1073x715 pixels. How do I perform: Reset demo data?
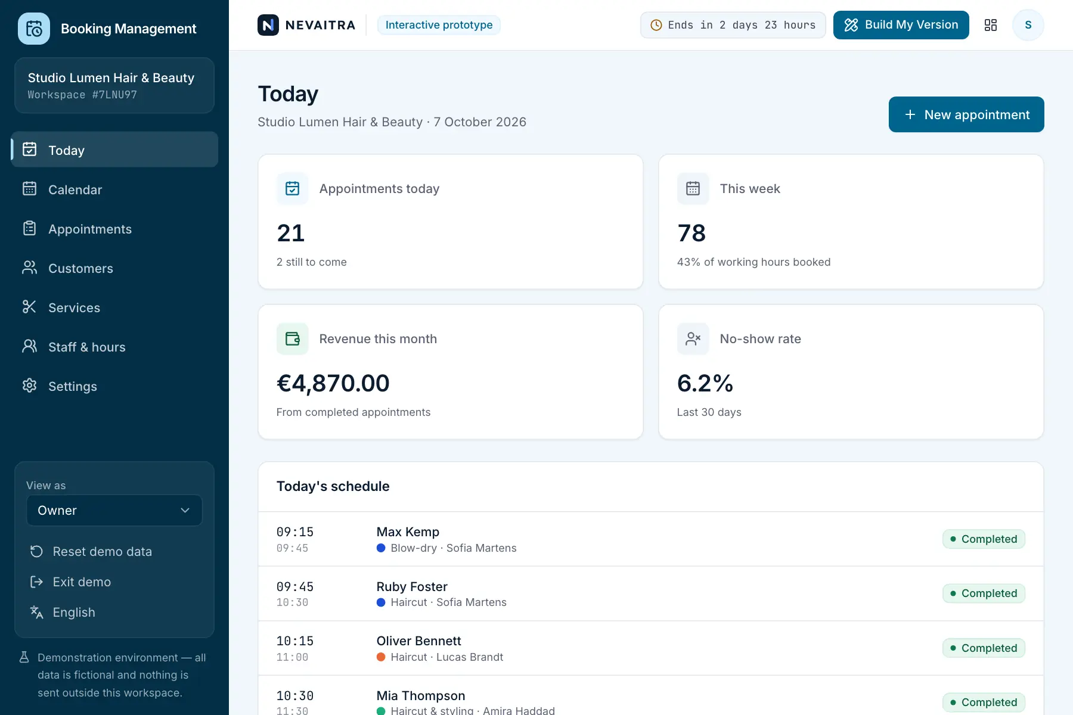[114, 552]
